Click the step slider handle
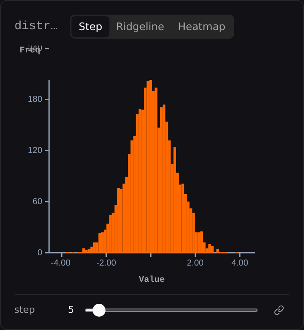The height and width of the screenshot is (330, 304). [99, 310]
